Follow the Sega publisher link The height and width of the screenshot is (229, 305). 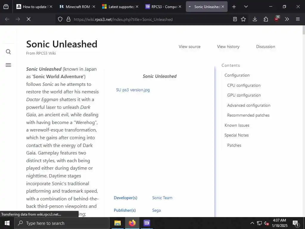pyautogui.click(x=156, y=210)
